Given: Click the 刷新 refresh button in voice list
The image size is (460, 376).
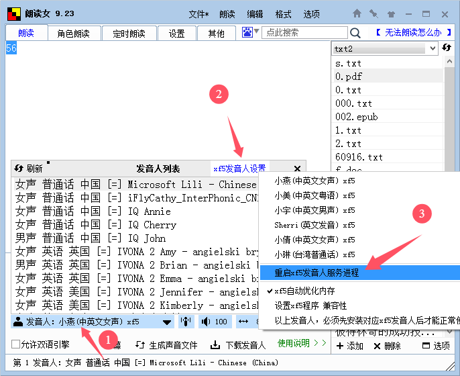Looking at the screenshot, I should point(28,169).
